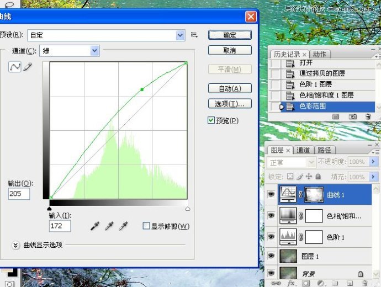Hide the 色阶 1 layer
Viewport: 381px width, 287px height.
pos(271,237)
